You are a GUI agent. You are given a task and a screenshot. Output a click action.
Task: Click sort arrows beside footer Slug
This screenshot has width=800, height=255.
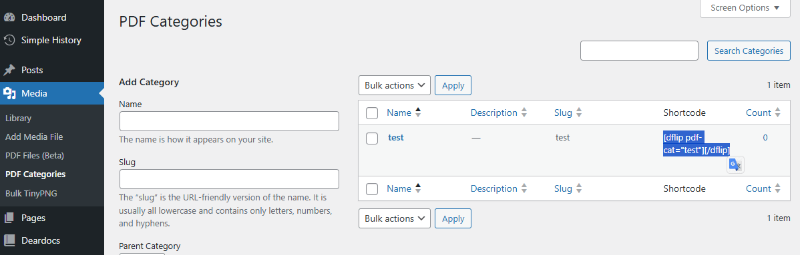[579, 189]
